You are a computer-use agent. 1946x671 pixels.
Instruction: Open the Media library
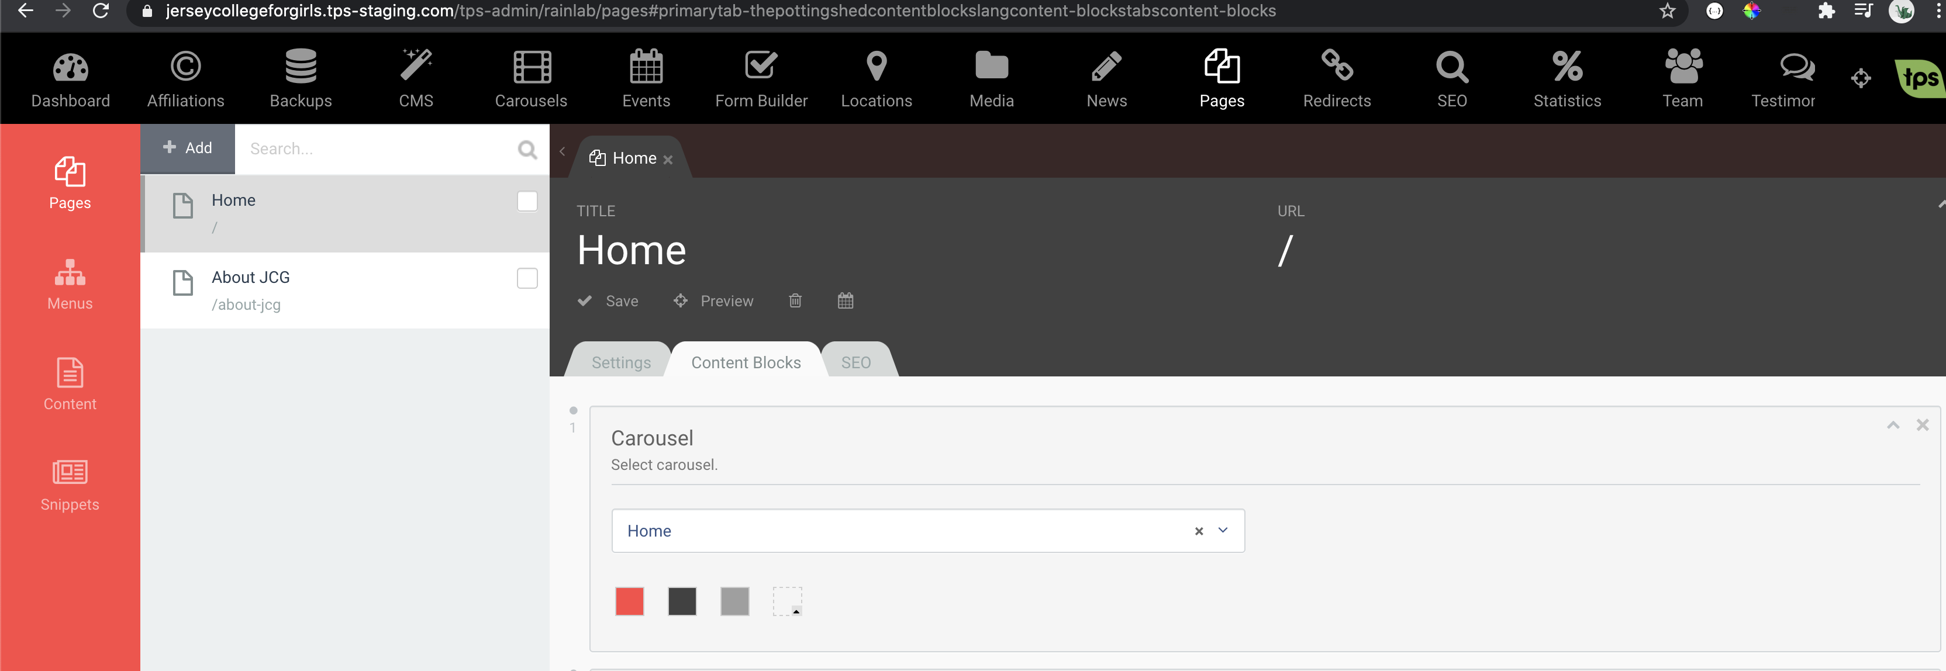[x=991, y=78]
